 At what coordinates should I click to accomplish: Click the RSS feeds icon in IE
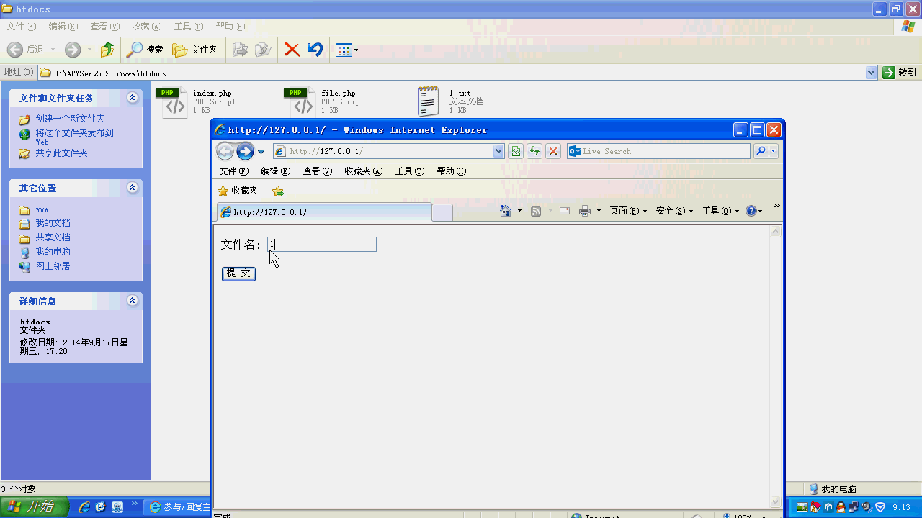coord(536,210)
